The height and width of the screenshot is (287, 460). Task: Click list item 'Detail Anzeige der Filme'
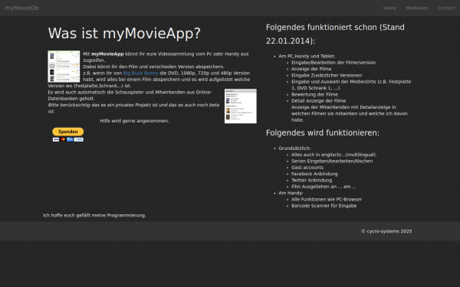click(319, 101)
